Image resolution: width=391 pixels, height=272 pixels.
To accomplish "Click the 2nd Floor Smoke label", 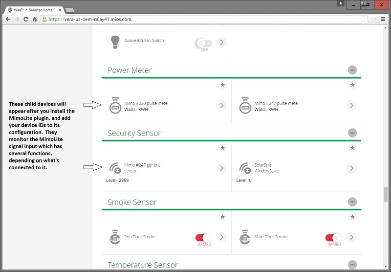I will click(140, 237).
